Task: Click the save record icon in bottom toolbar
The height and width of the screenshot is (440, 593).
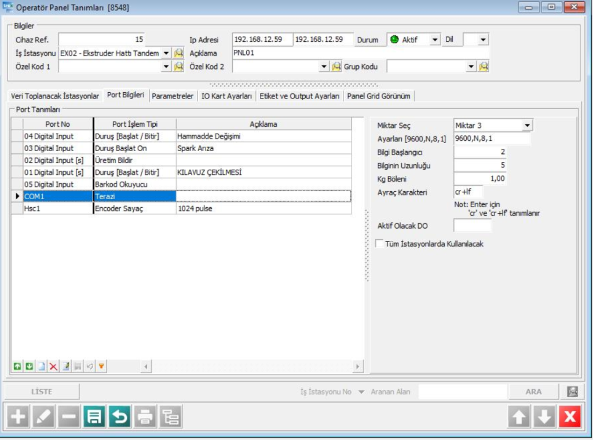Action: [94, 417]
